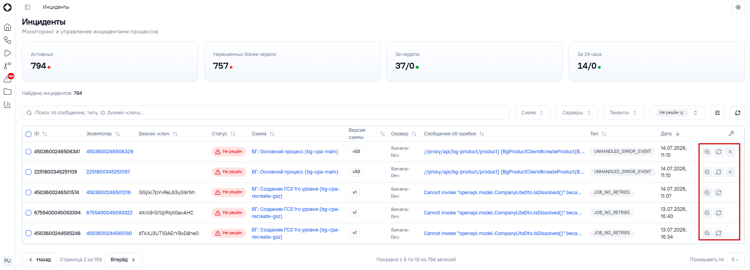Open БГ: Основной процесс link in first row

click(295, 152)
